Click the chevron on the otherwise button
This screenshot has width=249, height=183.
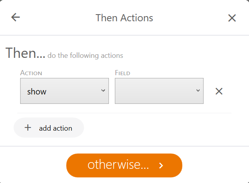pos(161,166)
